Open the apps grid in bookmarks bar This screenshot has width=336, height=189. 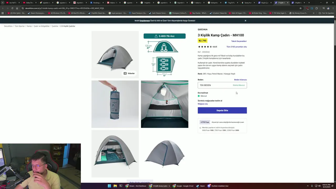pos(3,13)
